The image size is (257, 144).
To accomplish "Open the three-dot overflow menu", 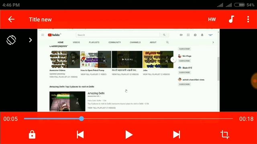I will point(248,19).
